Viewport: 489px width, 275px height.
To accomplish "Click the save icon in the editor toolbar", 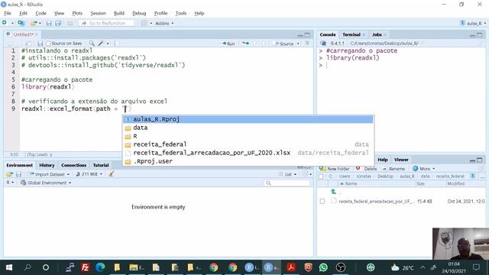I will [x=40, y=44].
